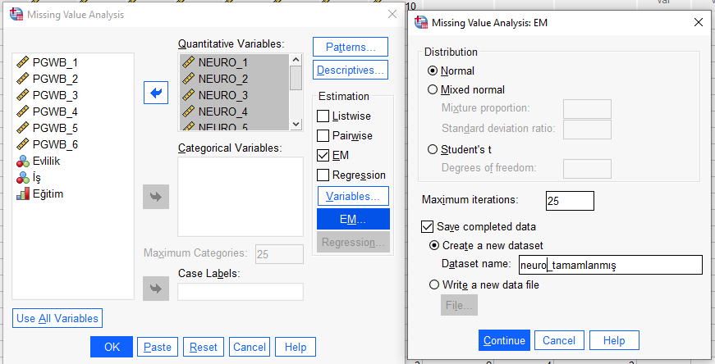Click the Dataset name text field

(611, 265)
